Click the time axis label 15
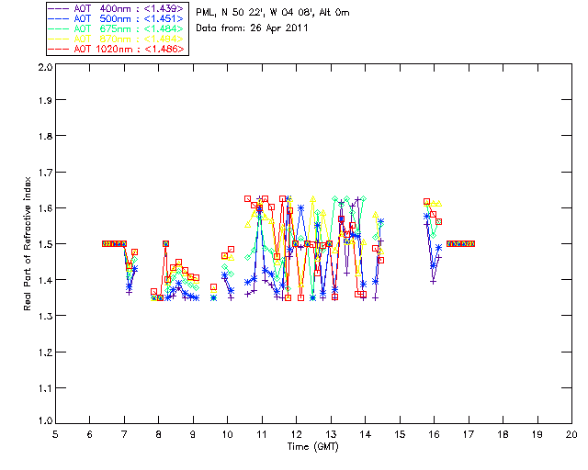Image resolution: width=588 pixels, height=470 pixels. point(400,434)
